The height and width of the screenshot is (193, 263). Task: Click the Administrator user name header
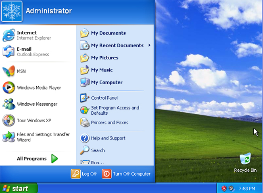[49, 11]
